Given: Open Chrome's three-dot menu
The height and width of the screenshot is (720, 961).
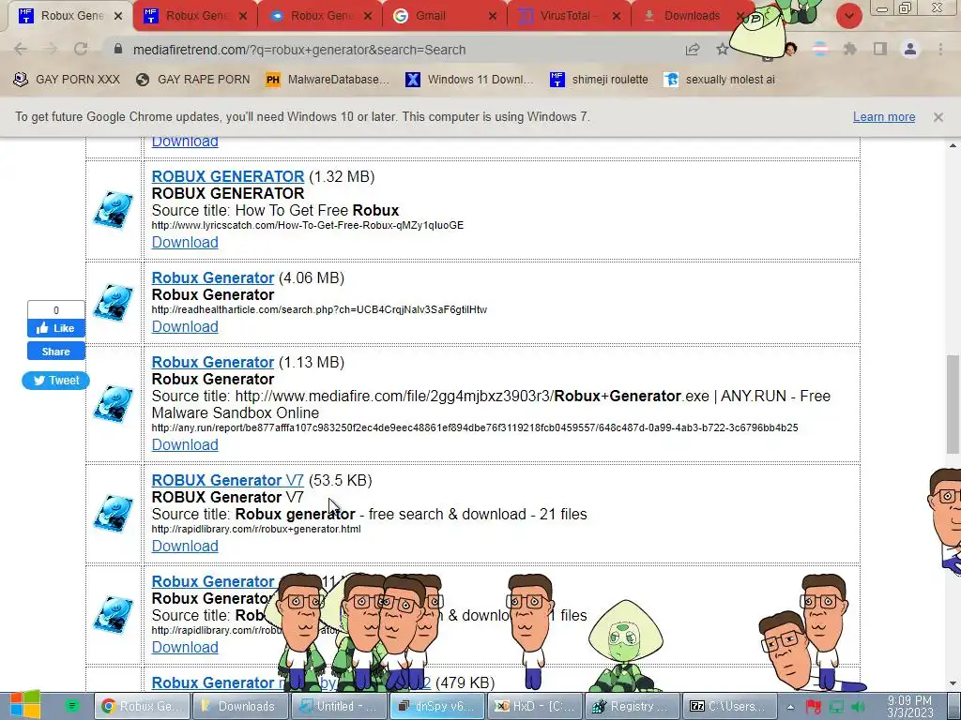Looking at the screenshot, I should pyautogui.click(x=940, y=49).
